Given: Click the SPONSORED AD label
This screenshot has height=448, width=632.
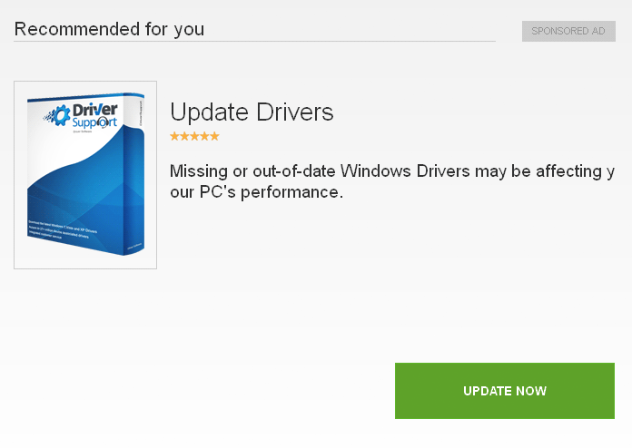Looking at the screenshot, I should 568,31.
